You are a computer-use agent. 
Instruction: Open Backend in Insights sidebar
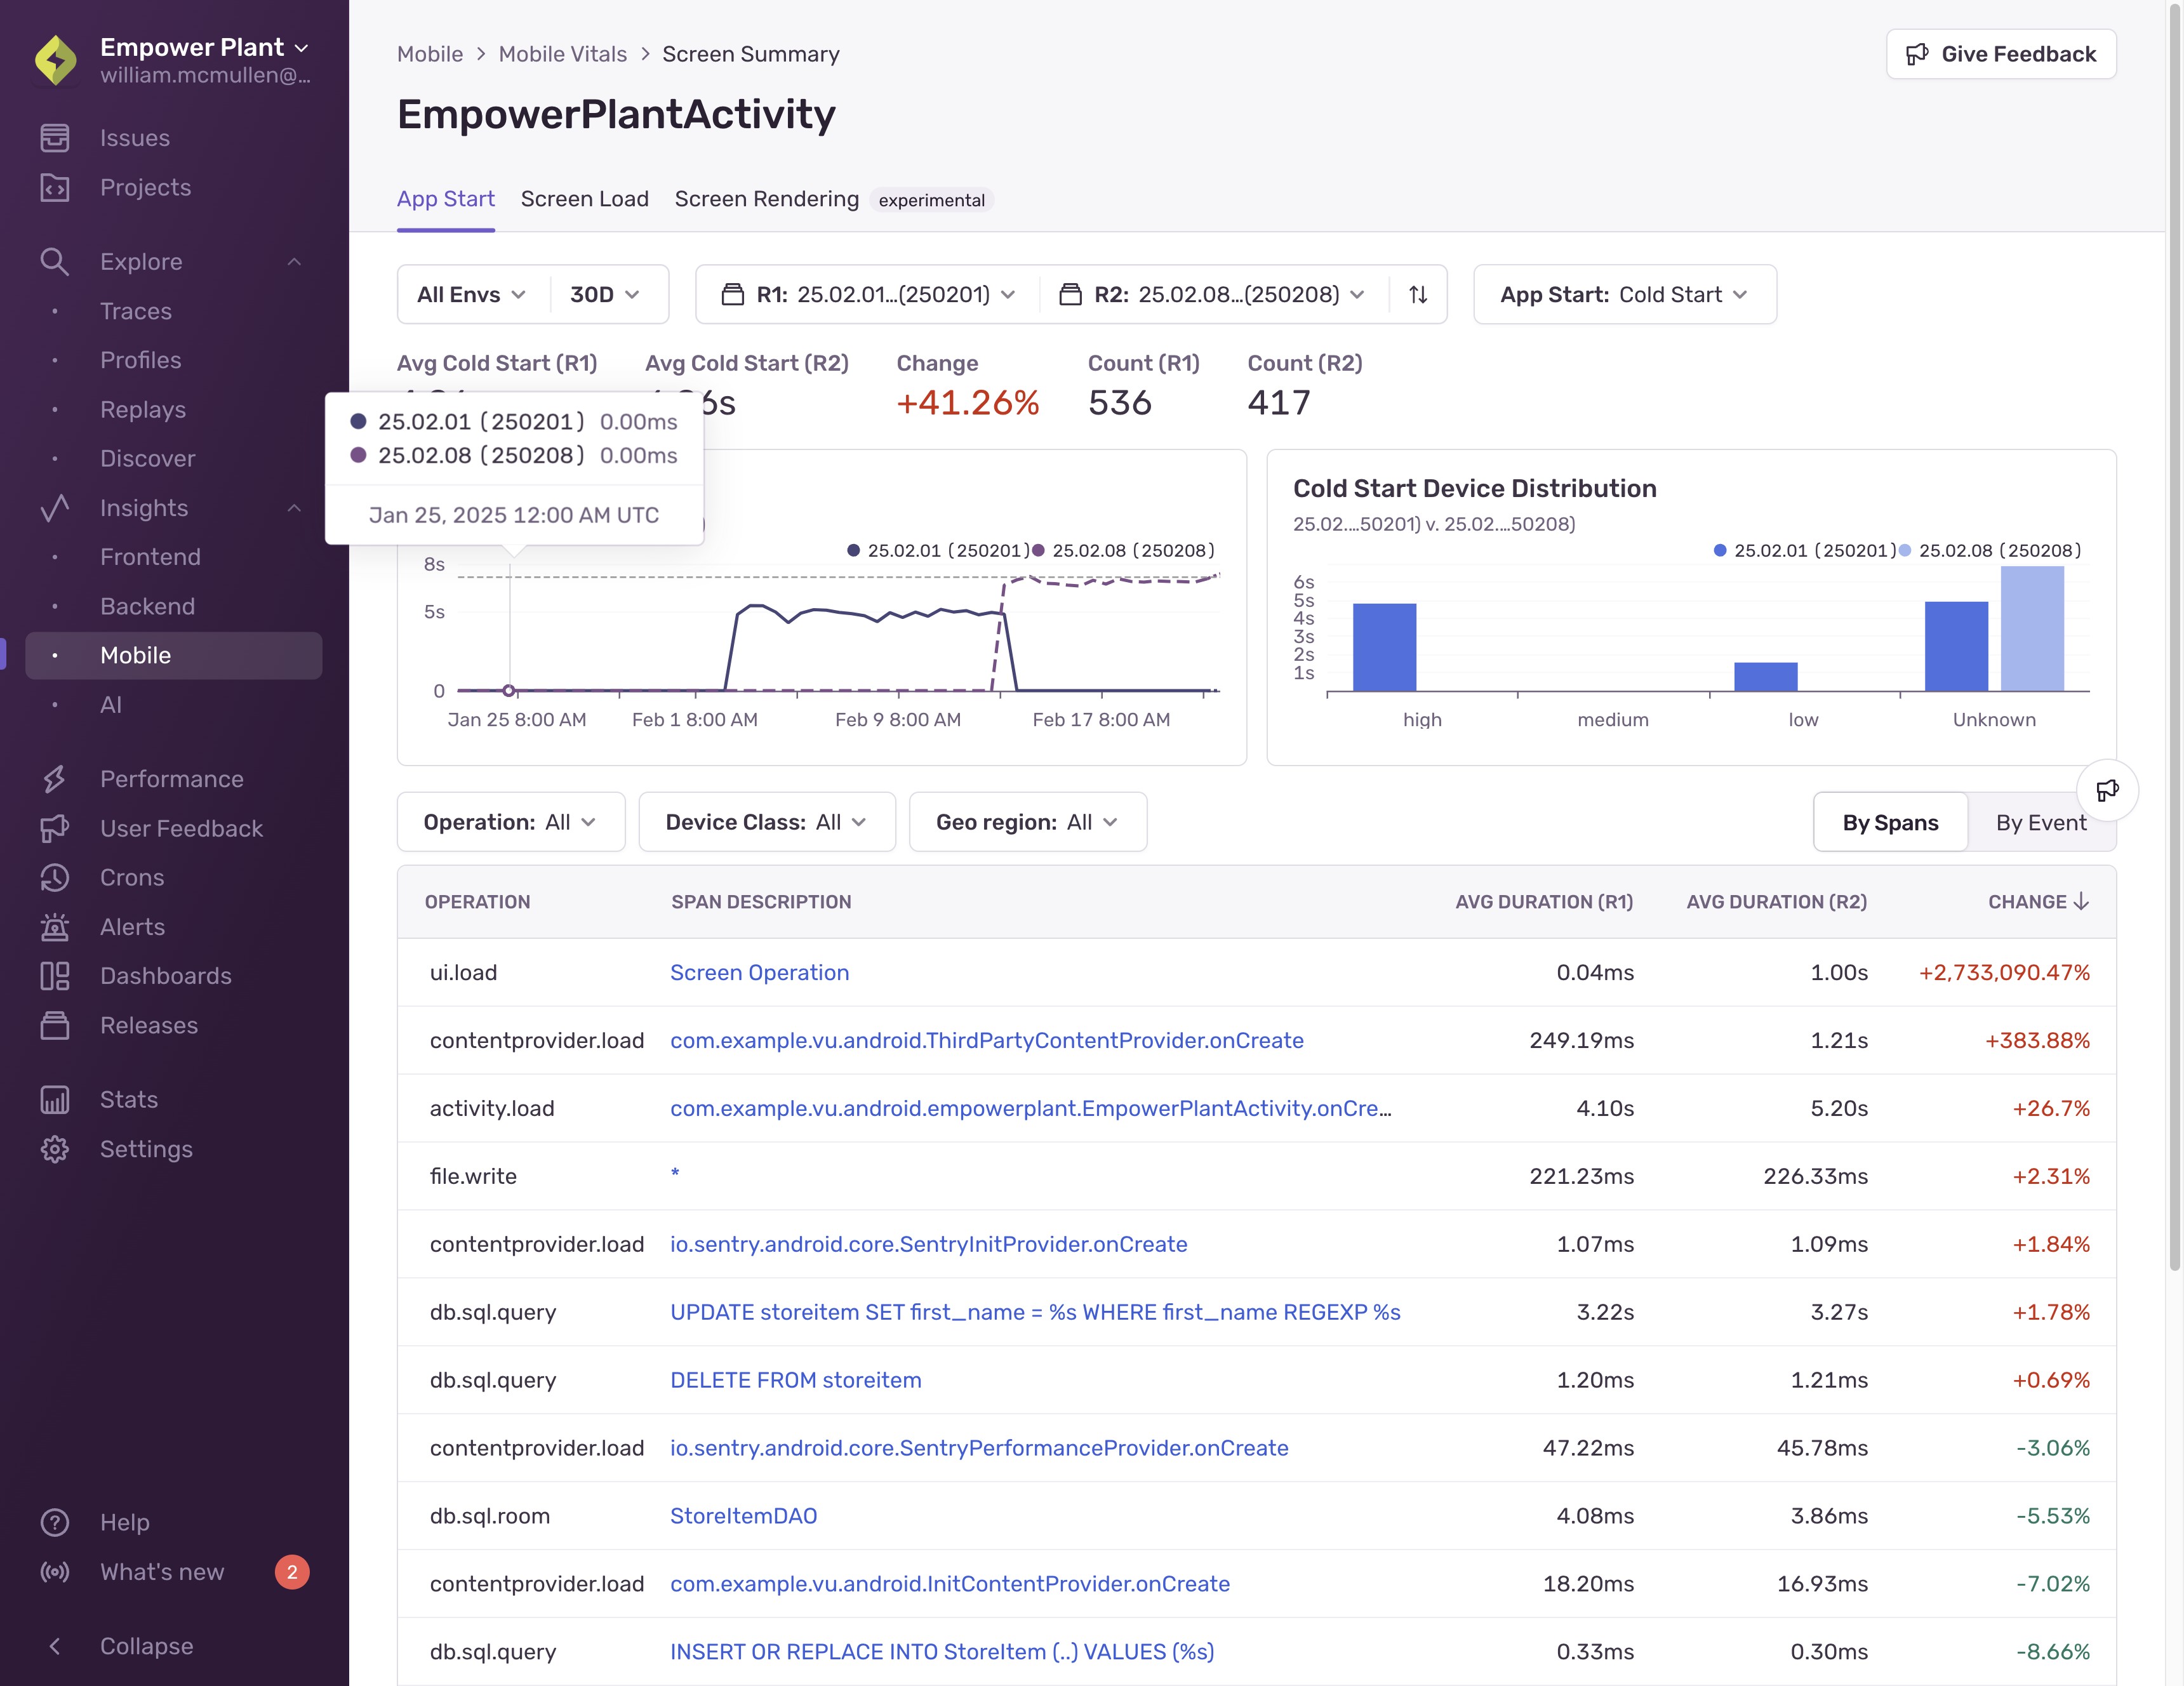click(x=147, y=606)
